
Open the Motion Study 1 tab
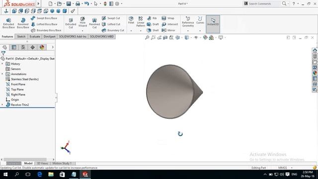pos(62,164)
